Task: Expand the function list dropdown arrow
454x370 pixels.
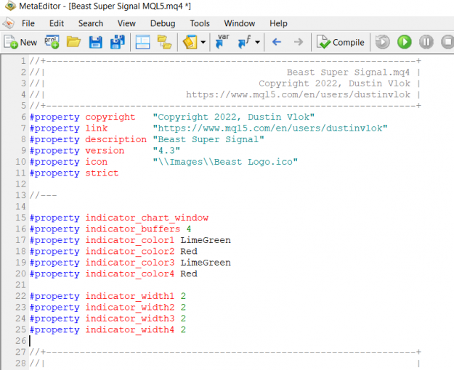Action: coord(257,42)
